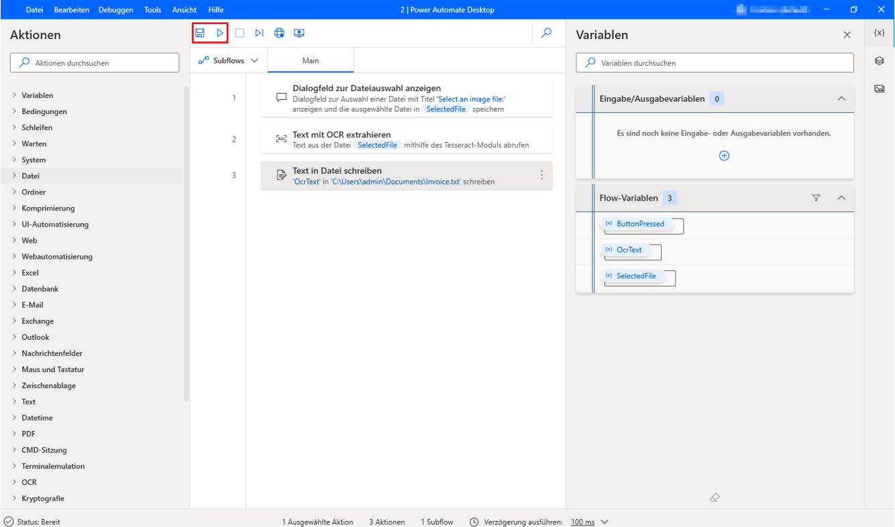Viewport: 895px width, 527px height.
Task: Open the Datei menu
Action: coord(34,10)
